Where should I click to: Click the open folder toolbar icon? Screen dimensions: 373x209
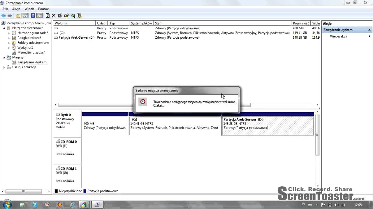click(x=66, y=16)
